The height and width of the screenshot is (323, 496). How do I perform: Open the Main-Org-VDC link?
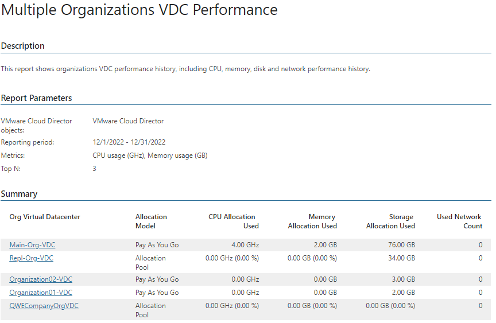(32, 245)
